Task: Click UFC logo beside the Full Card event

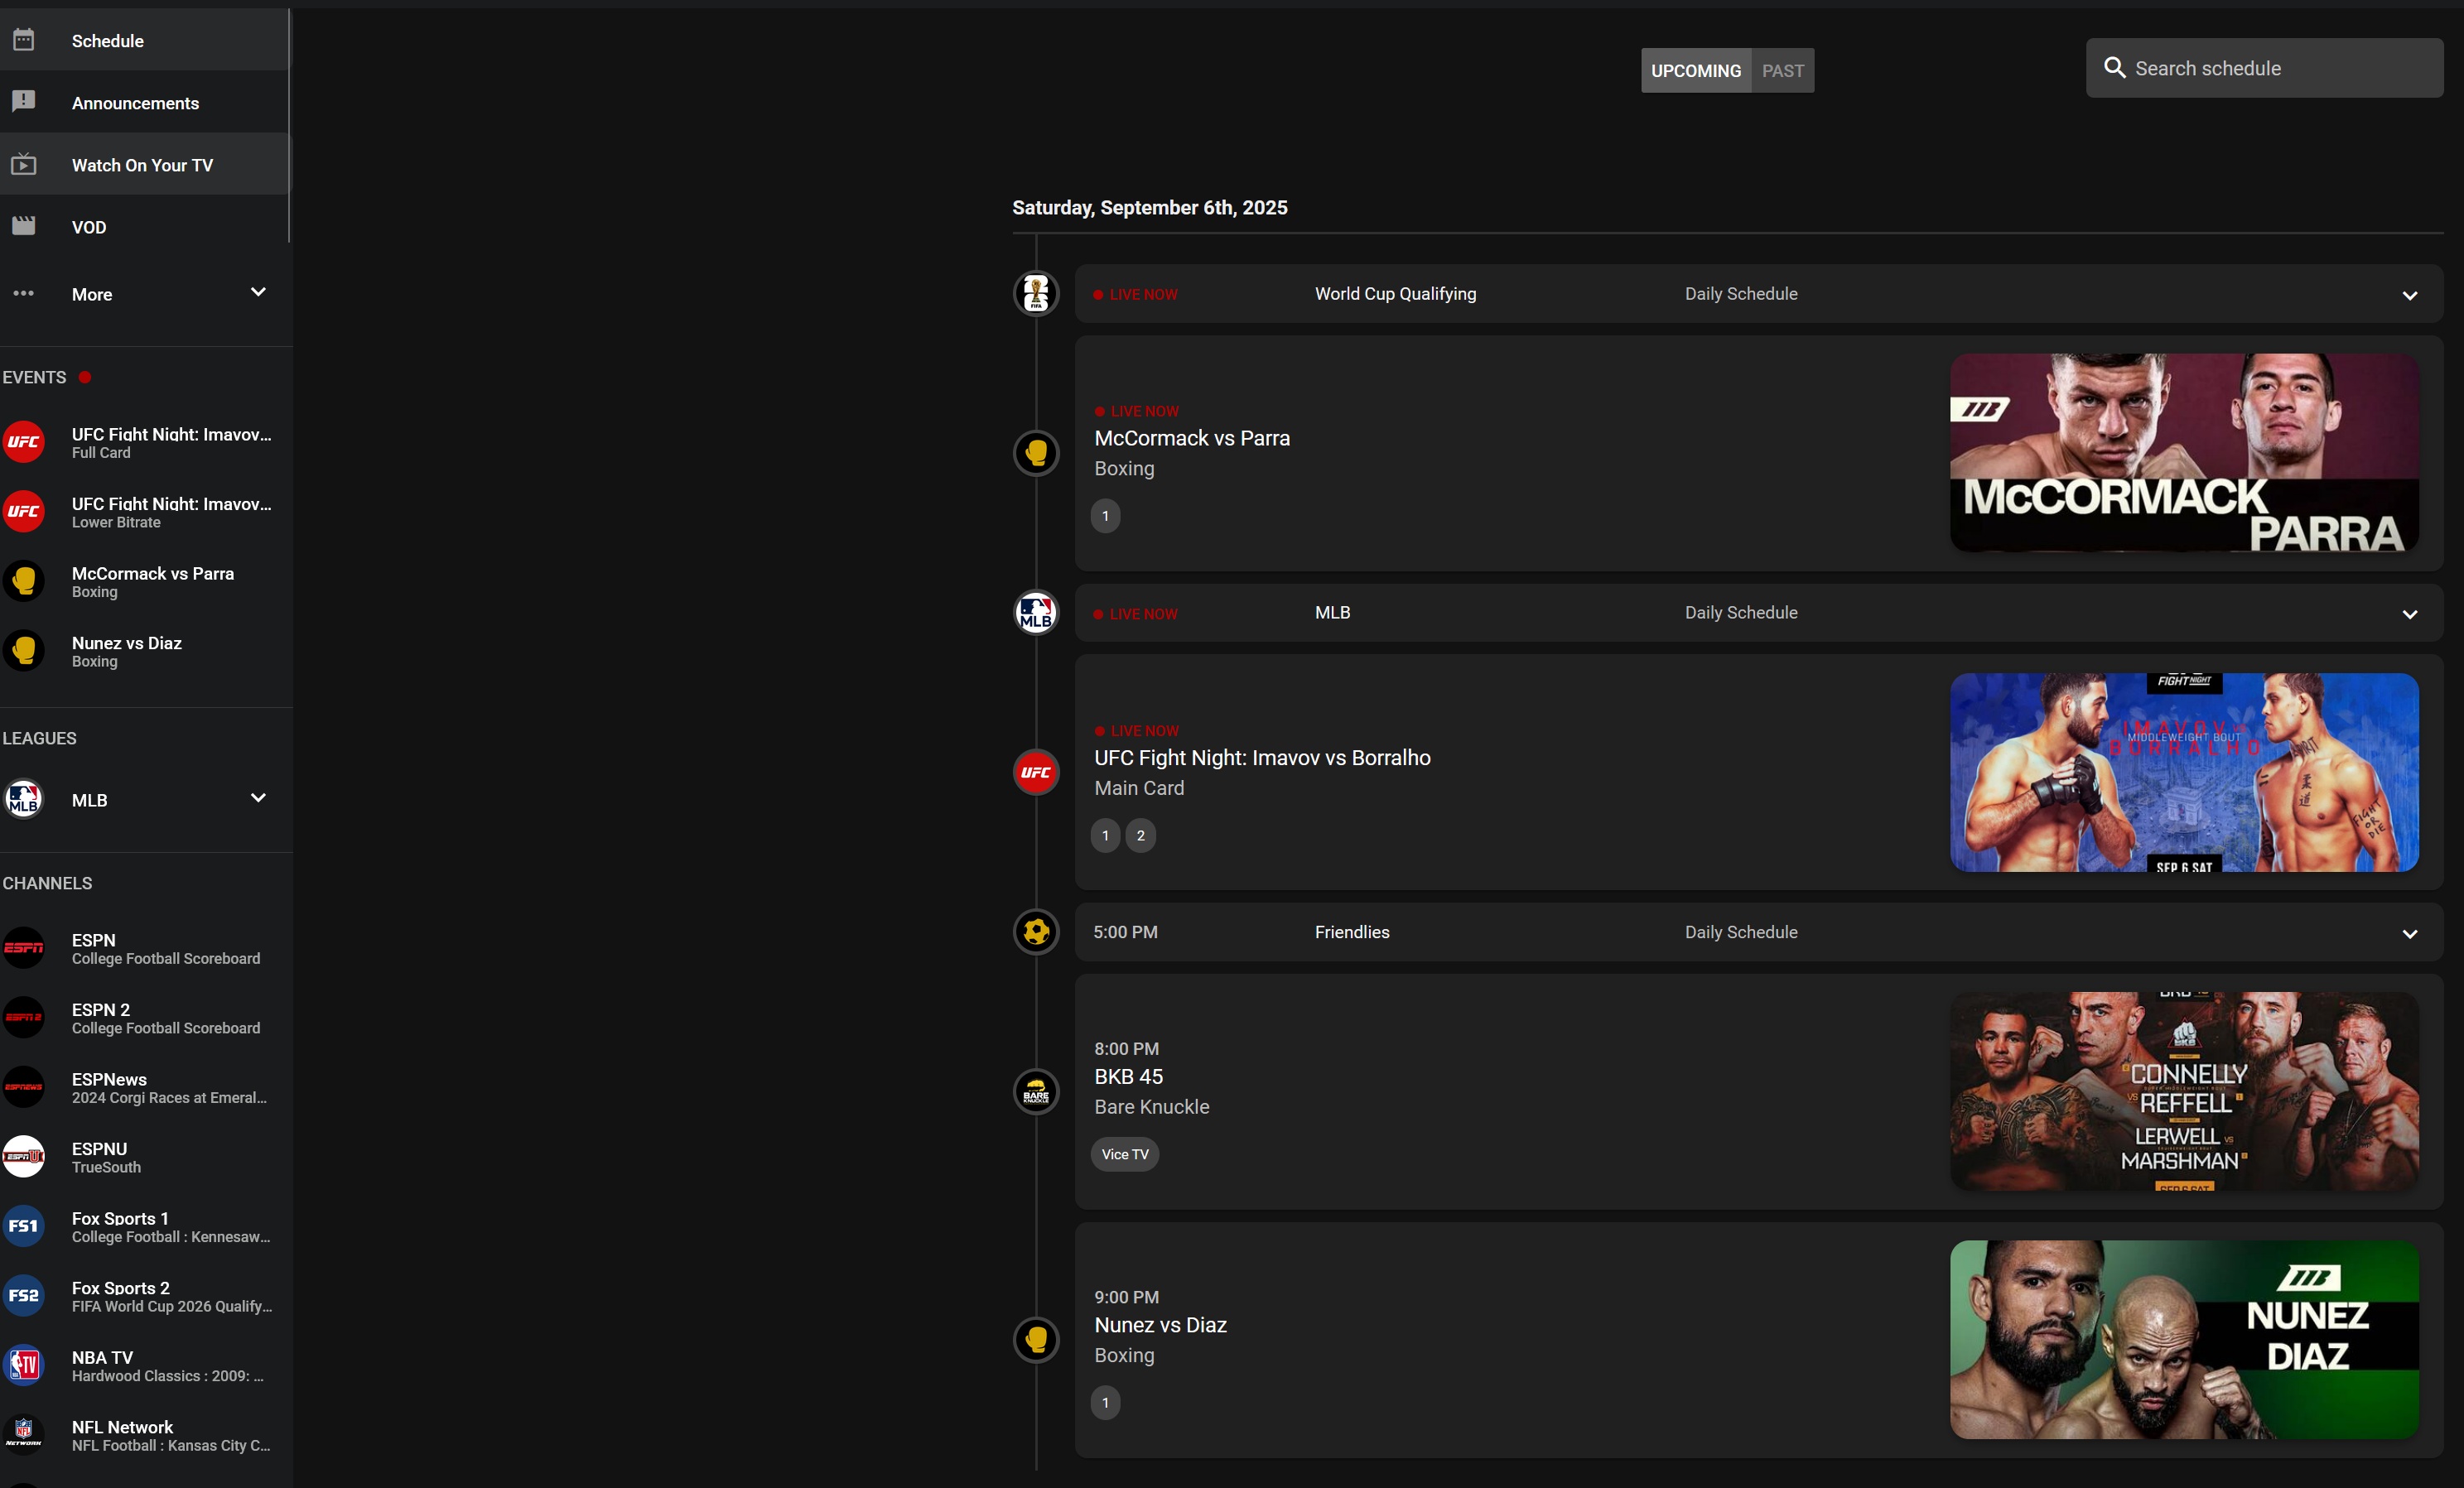Action: click(x=24, y=442)
